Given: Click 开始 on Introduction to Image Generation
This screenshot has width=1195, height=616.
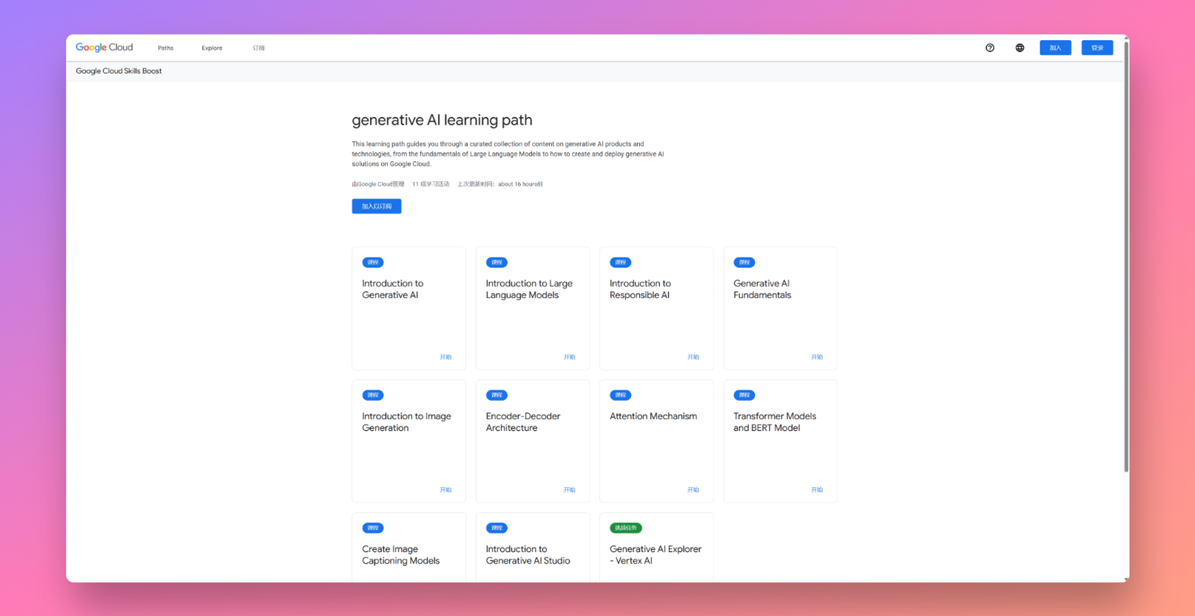Looking at the screenshot, I should click(x=446, y=489).
